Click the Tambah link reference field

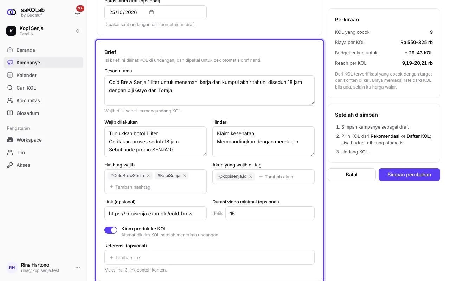pos(210,257)
